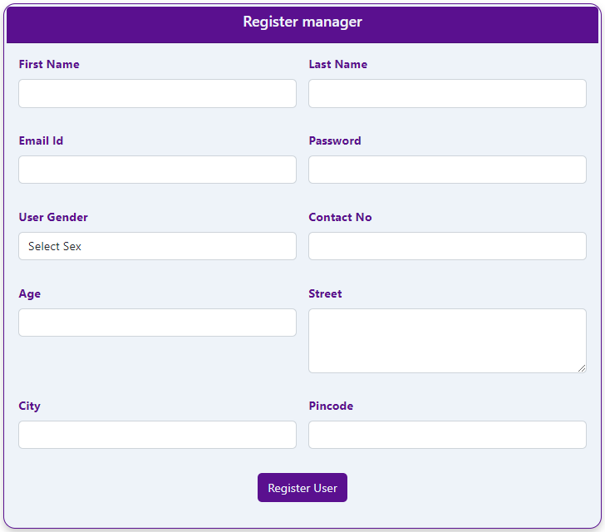Focus the Last Name text box
The width and height of the screenshot is (605, 532).
coord(447,93)
